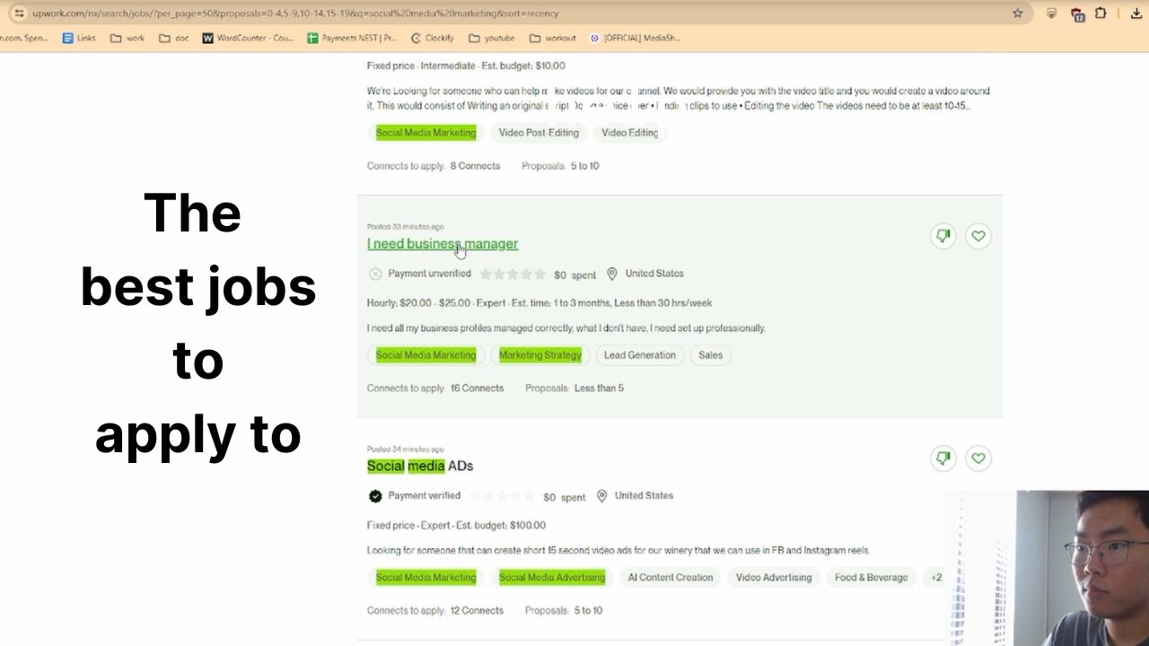The width and height of the screenshot is (1149, 646).
Task: Save the 'Social media ADs' job with heart
Action: [x=978, y=458]
